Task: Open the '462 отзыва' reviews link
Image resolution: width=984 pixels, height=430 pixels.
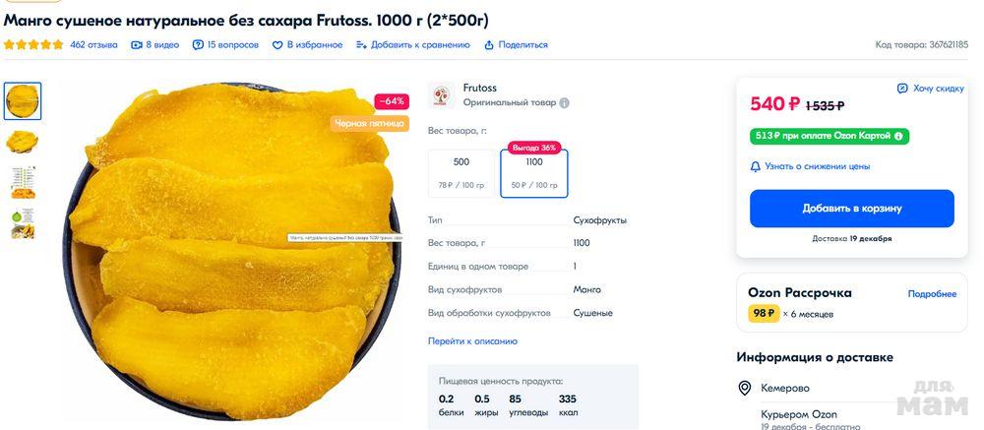Action: 93,45
